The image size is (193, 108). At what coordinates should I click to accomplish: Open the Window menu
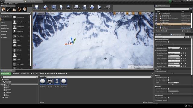click(x=11, y=4)
